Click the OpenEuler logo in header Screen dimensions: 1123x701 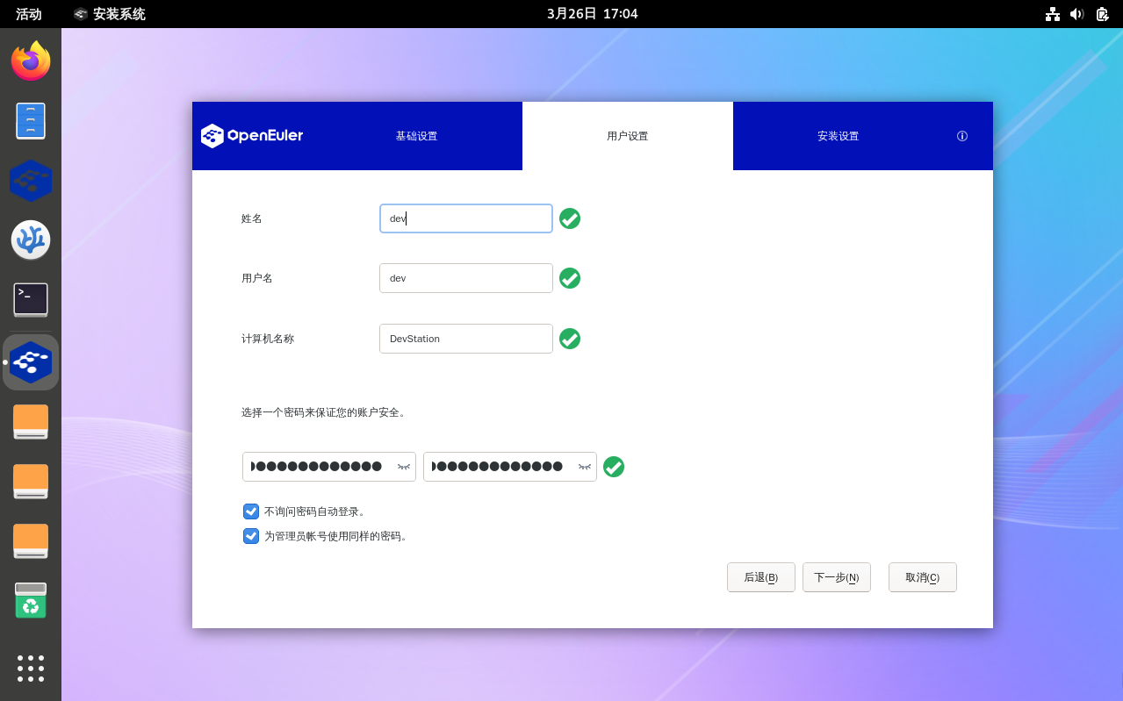coord(252,136)
